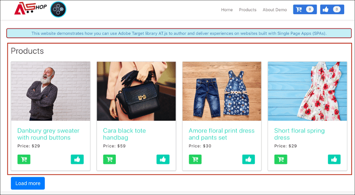The width and height of the screenshot is (355, 195).
Task: Add Cara black tote handbag to cart
Action: pos(109,159)
